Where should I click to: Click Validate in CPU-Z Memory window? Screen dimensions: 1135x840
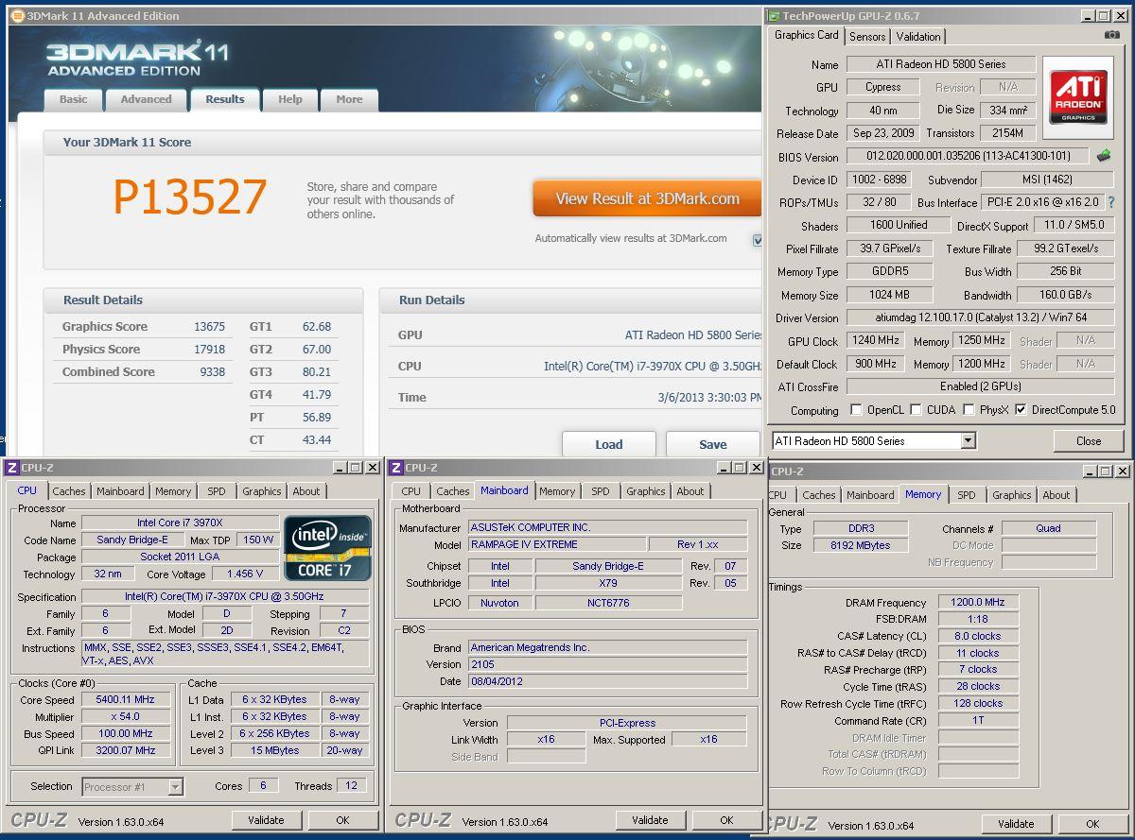[x=1016, y=824]
